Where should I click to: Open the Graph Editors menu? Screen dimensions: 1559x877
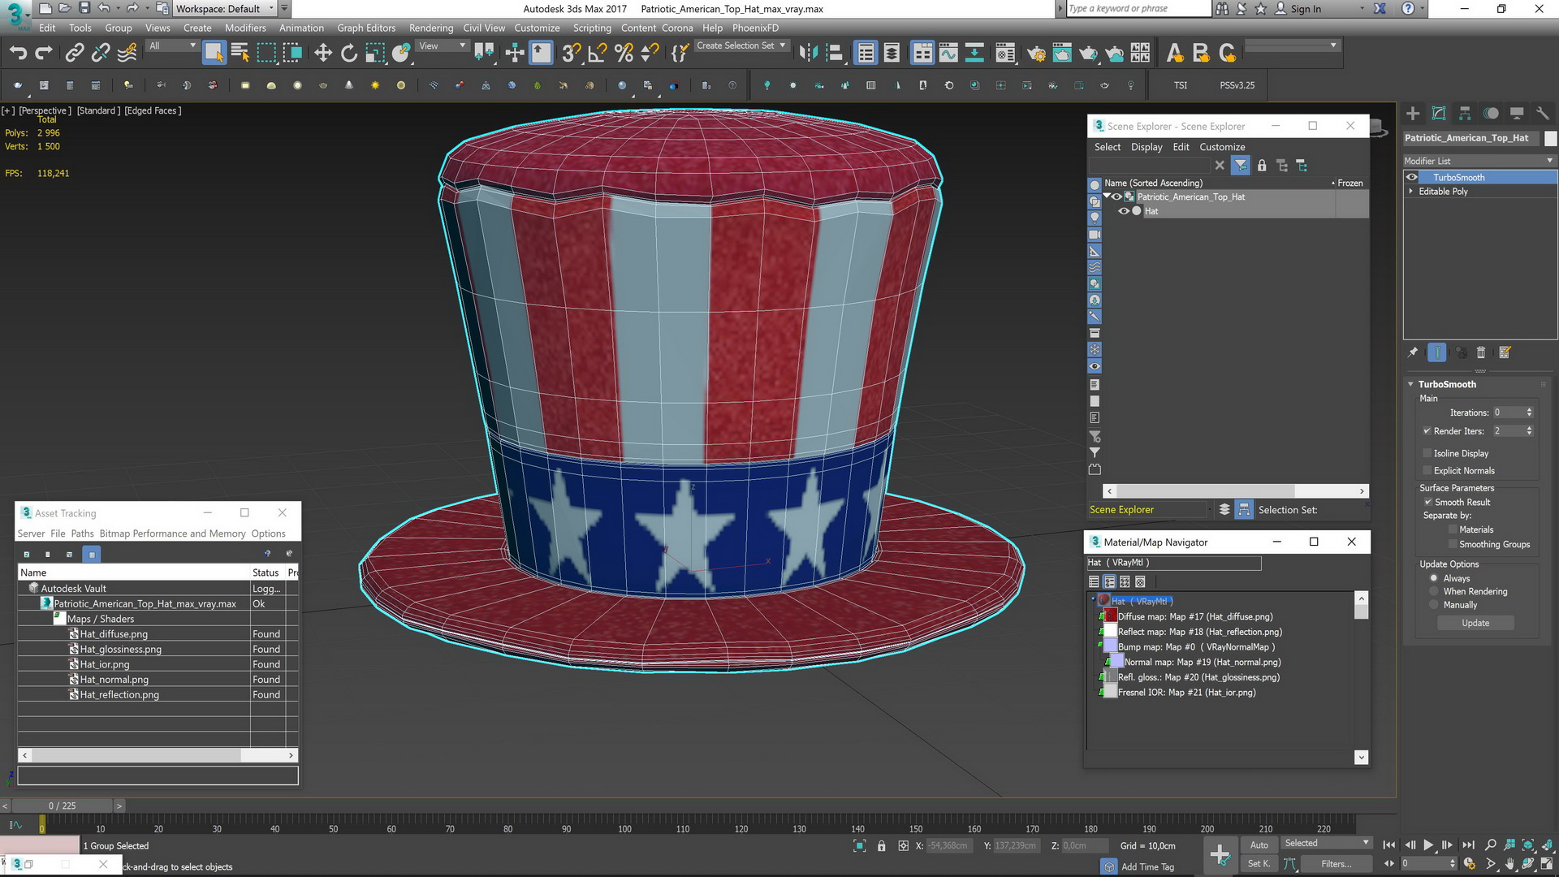pos(366,28)
